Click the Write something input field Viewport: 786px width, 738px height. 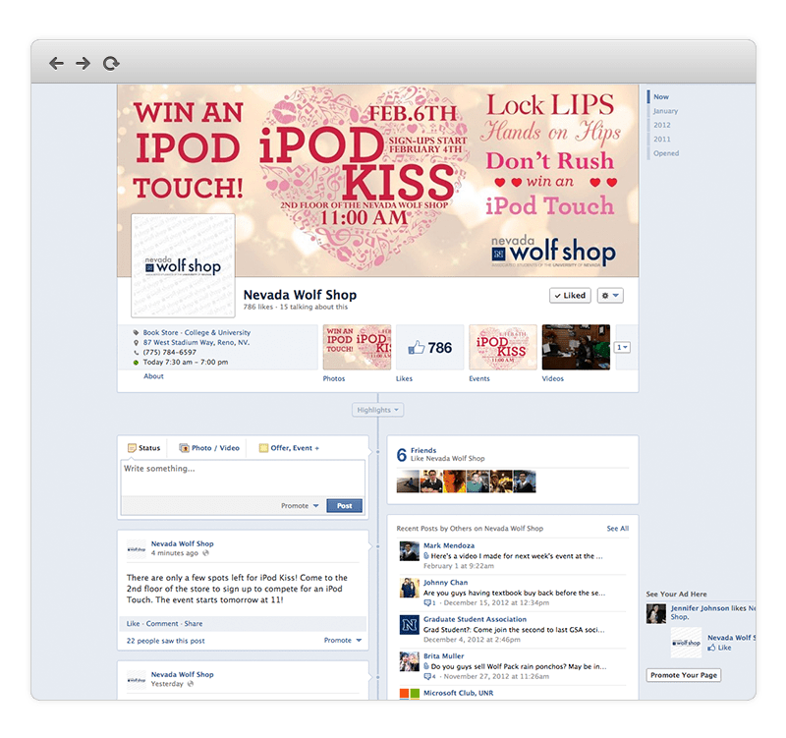243,479
